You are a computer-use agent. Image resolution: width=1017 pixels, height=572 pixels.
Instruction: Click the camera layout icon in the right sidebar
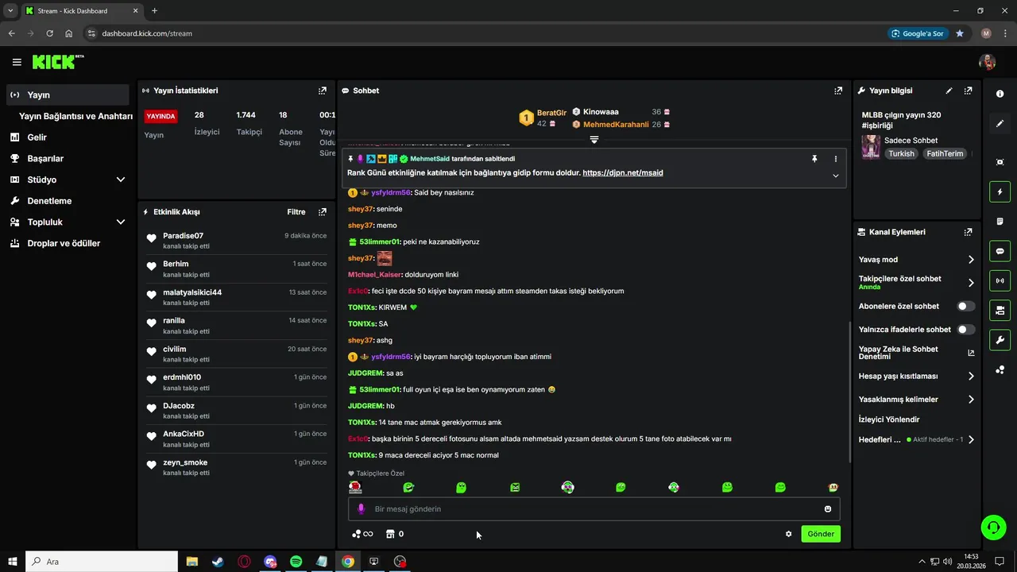[x=1000, y=310]
